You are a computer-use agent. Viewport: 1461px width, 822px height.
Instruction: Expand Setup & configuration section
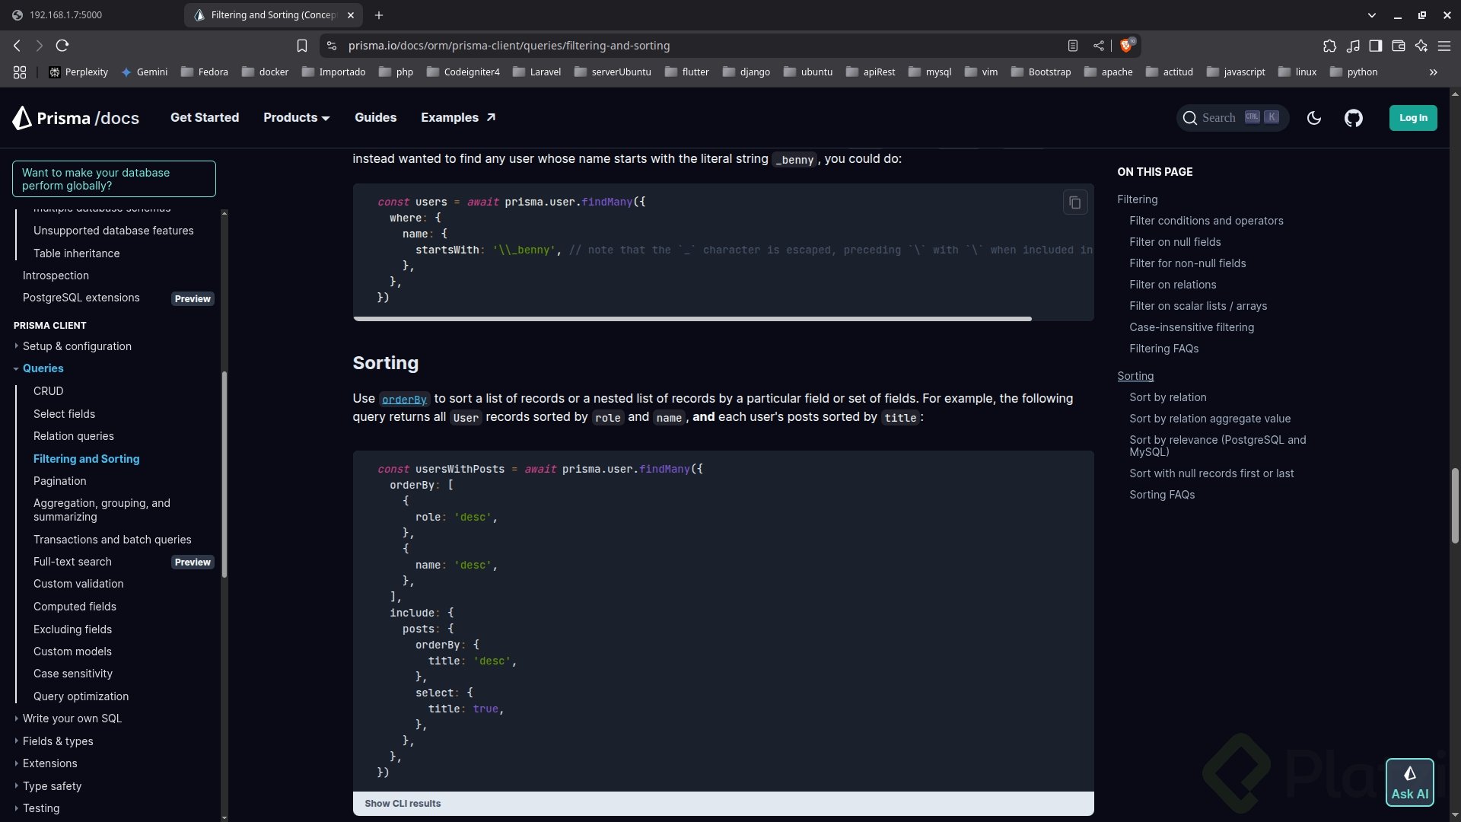(x=16, y=346)
